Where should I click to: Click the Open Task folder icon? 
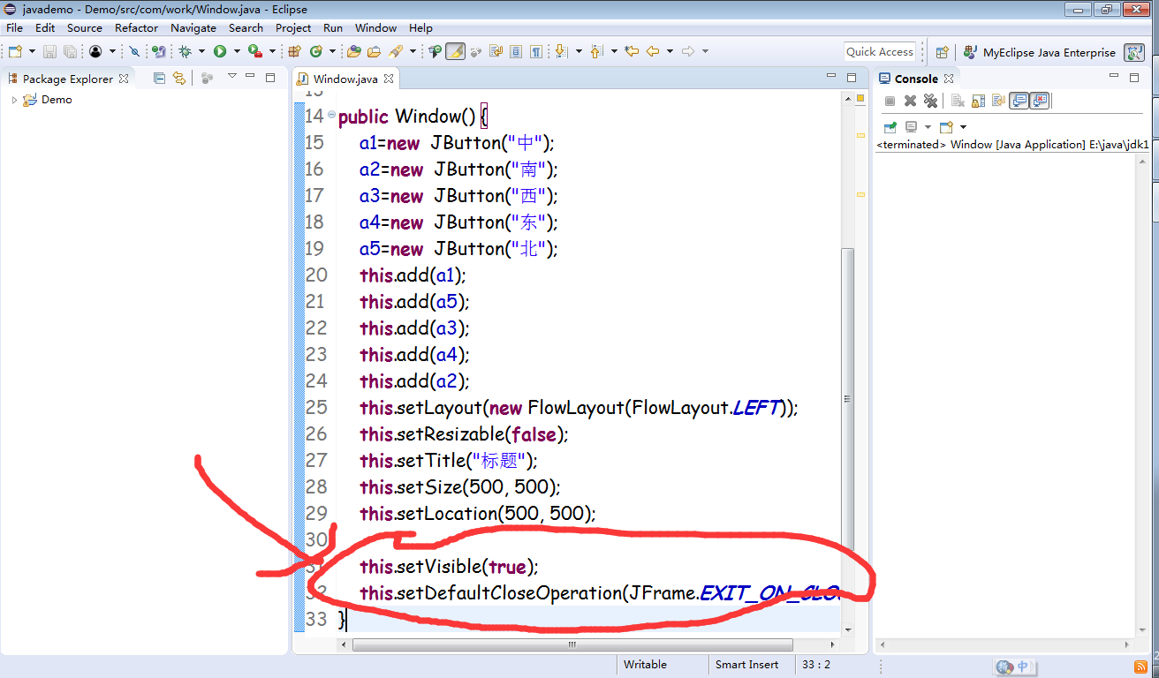click(375, 51)
